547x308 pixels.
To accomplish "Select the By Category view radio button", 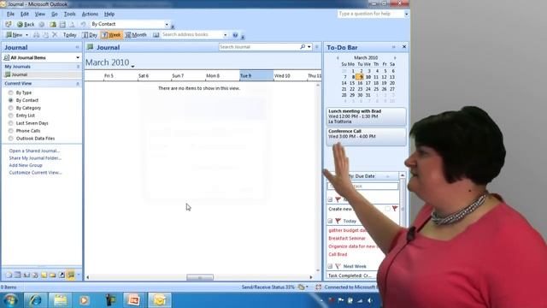I will 11,108.
